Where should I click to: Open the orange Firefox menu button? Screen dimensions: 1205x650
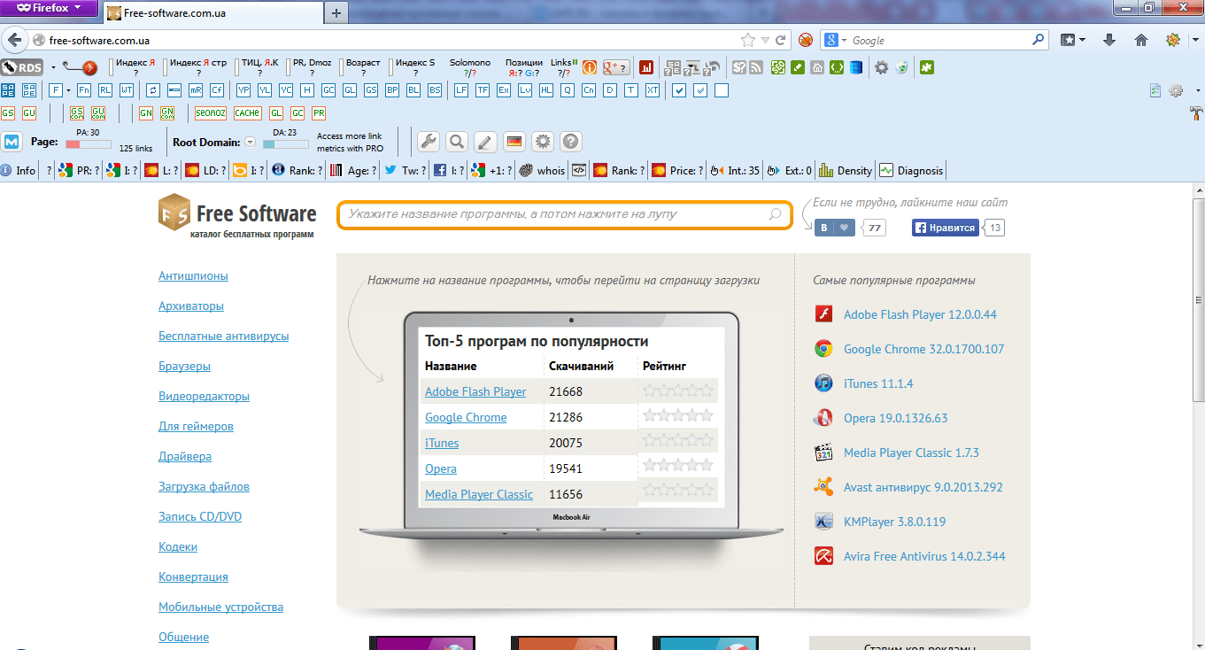click(x=49, y=8)
